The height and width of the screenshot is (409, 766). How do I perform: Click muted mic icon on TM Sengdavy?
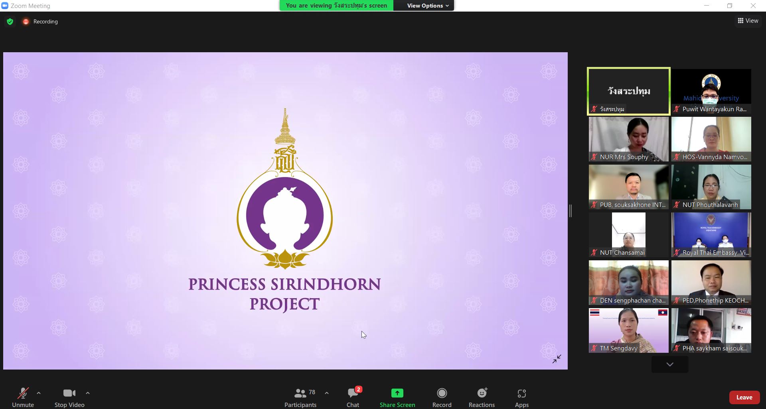(x=594, y=348)
